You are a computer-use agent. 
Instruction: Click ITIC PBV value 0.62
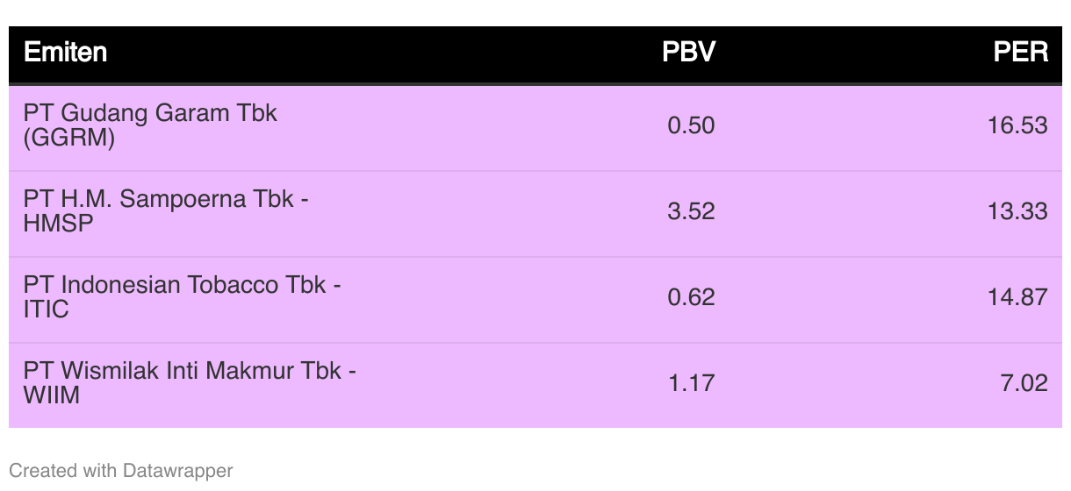pos(691,297)
